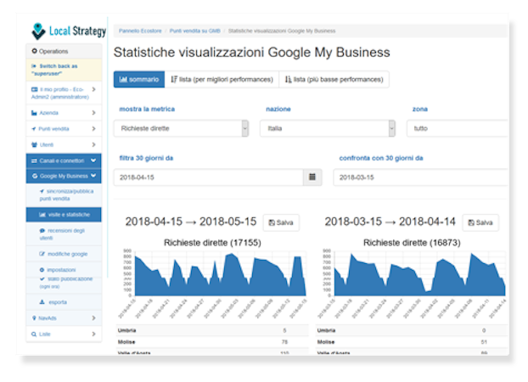Click Umbria row in left table

(212, 330)
